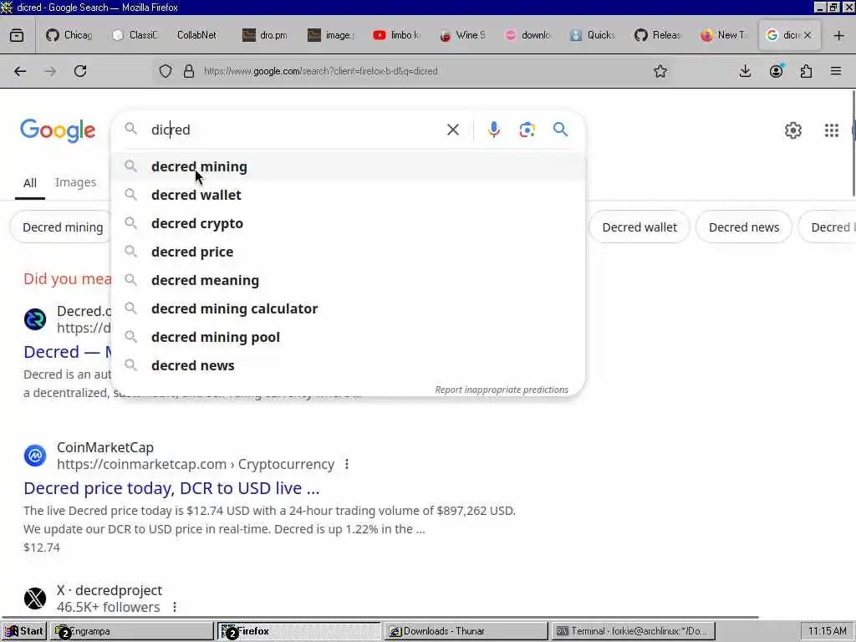856x642 pixels.
Task: Submit search with blue magnifier icon
Action: click(x=560, y=130)
